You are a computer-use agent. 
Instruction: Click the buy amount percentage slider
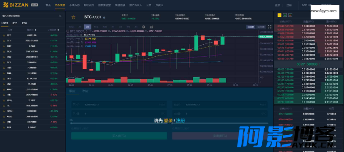pos(119,123)
